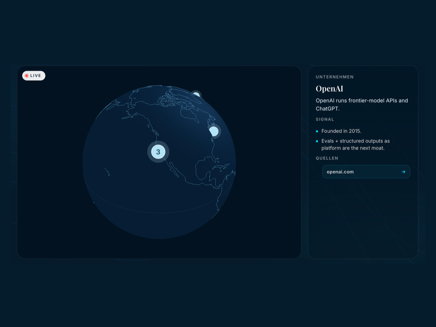Click the SIGNAL section label
Screen dimensions: 436x327
325,119
